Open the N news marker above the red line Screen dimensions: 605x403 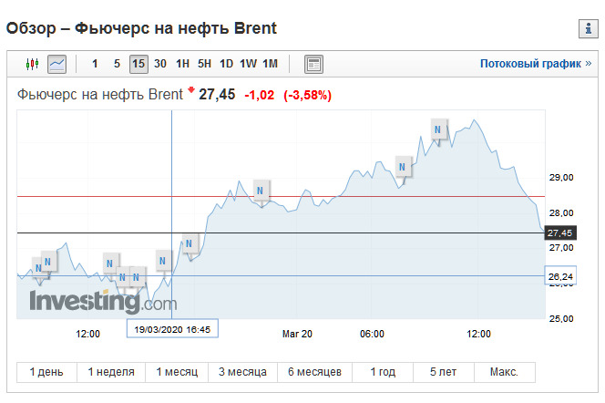261,191
